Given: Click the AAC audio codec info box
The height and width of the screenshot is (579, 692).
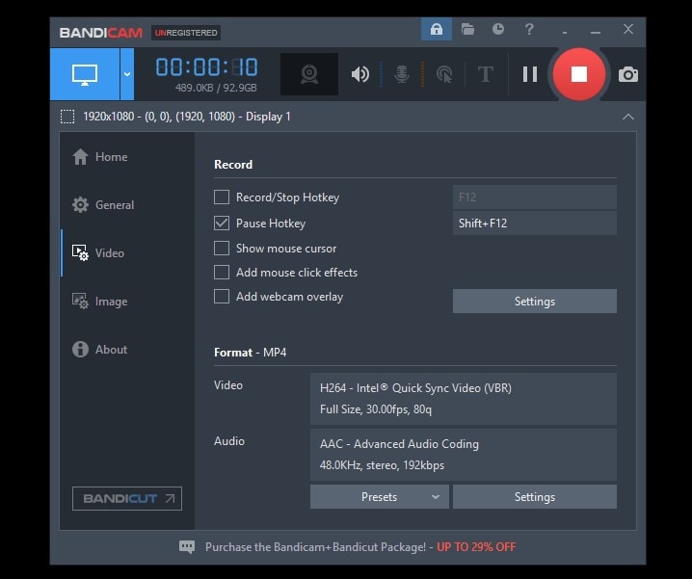Looking at the screenshot, I should 464,455.
